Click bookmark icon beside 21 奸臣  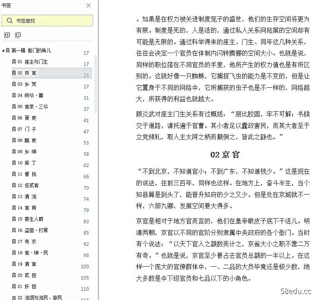click(x=14, y=287)
